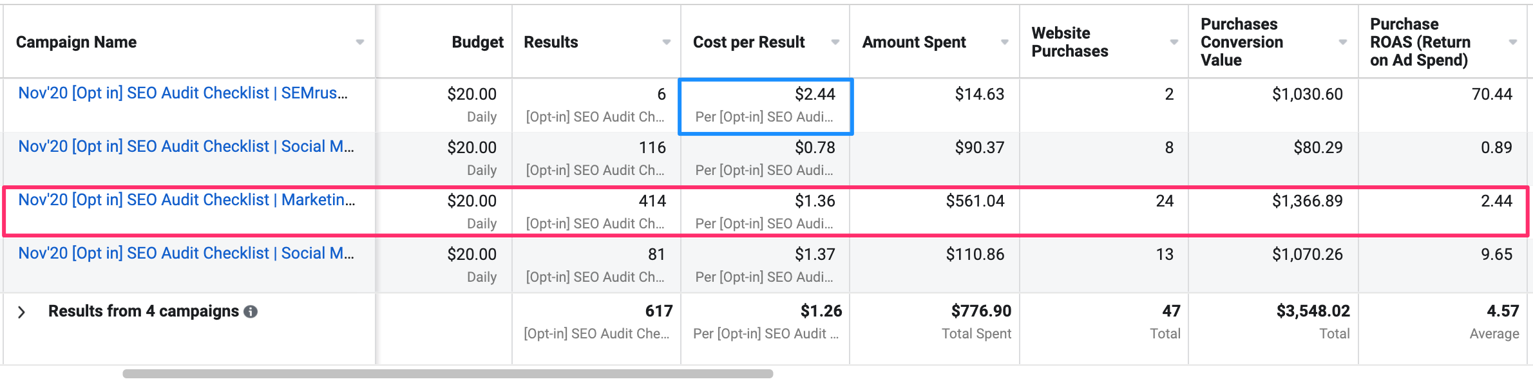The height and width of the screenshot is (386, 1533).
Task: Click the 13 website purchases value
Action: (1165, 255)
